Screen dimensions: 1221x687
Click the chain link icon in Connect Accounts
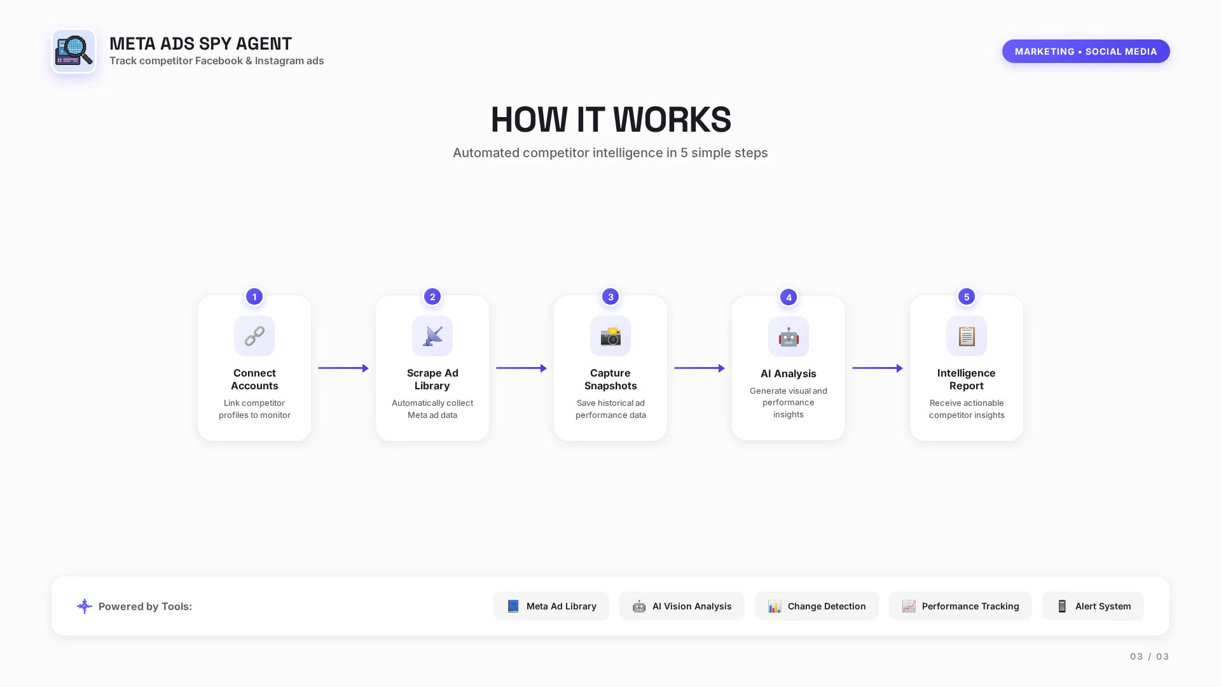pyautogui.click(x=254, y=336)
